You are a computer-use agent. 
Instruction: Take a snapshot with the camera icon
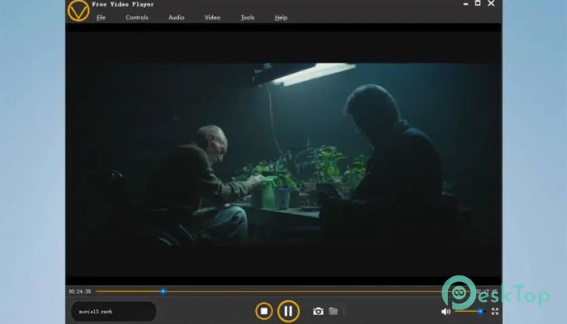pos(318,311)
